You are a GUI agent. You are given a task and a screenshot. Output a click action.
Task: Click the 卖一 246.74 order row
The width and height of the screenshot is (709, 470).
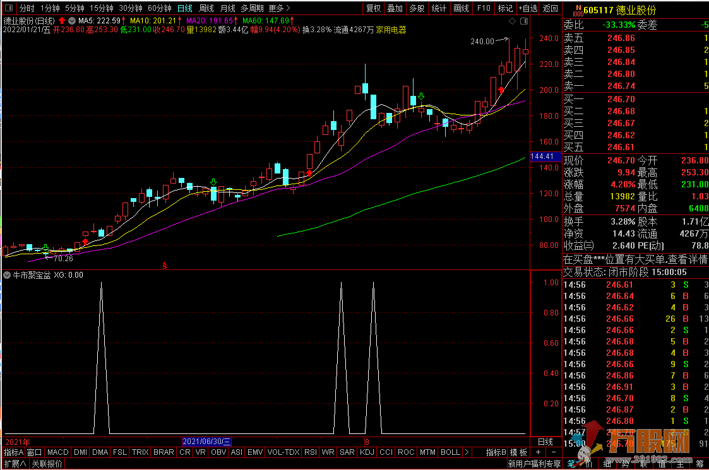coord(636,86)
